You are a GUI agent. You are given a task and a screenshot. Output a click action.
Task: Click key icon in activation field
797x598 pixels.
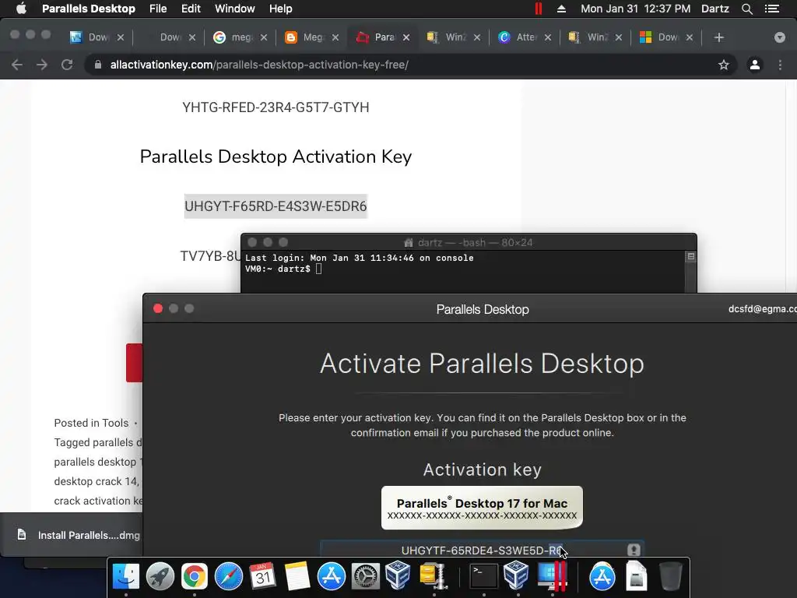point(634,550)
